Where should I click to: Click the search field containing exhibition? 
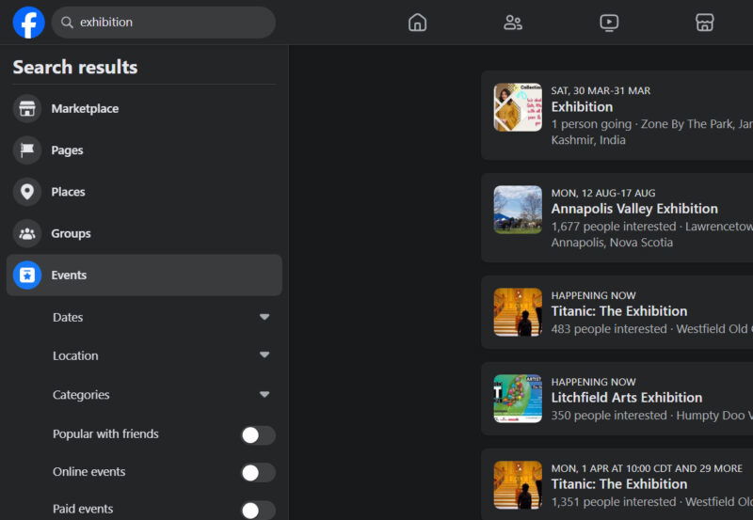[163, 23]
